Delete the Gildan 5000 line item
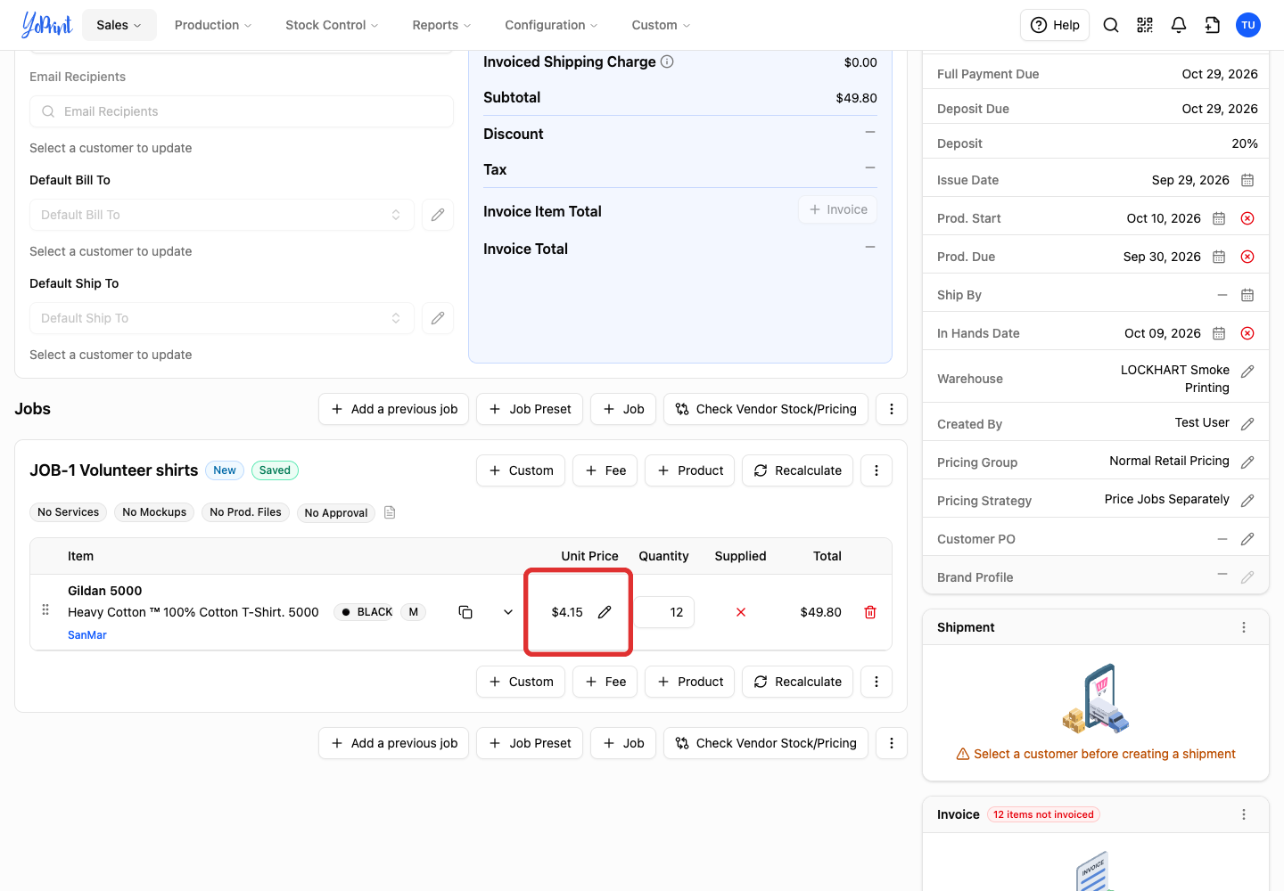 click(870, 612)
